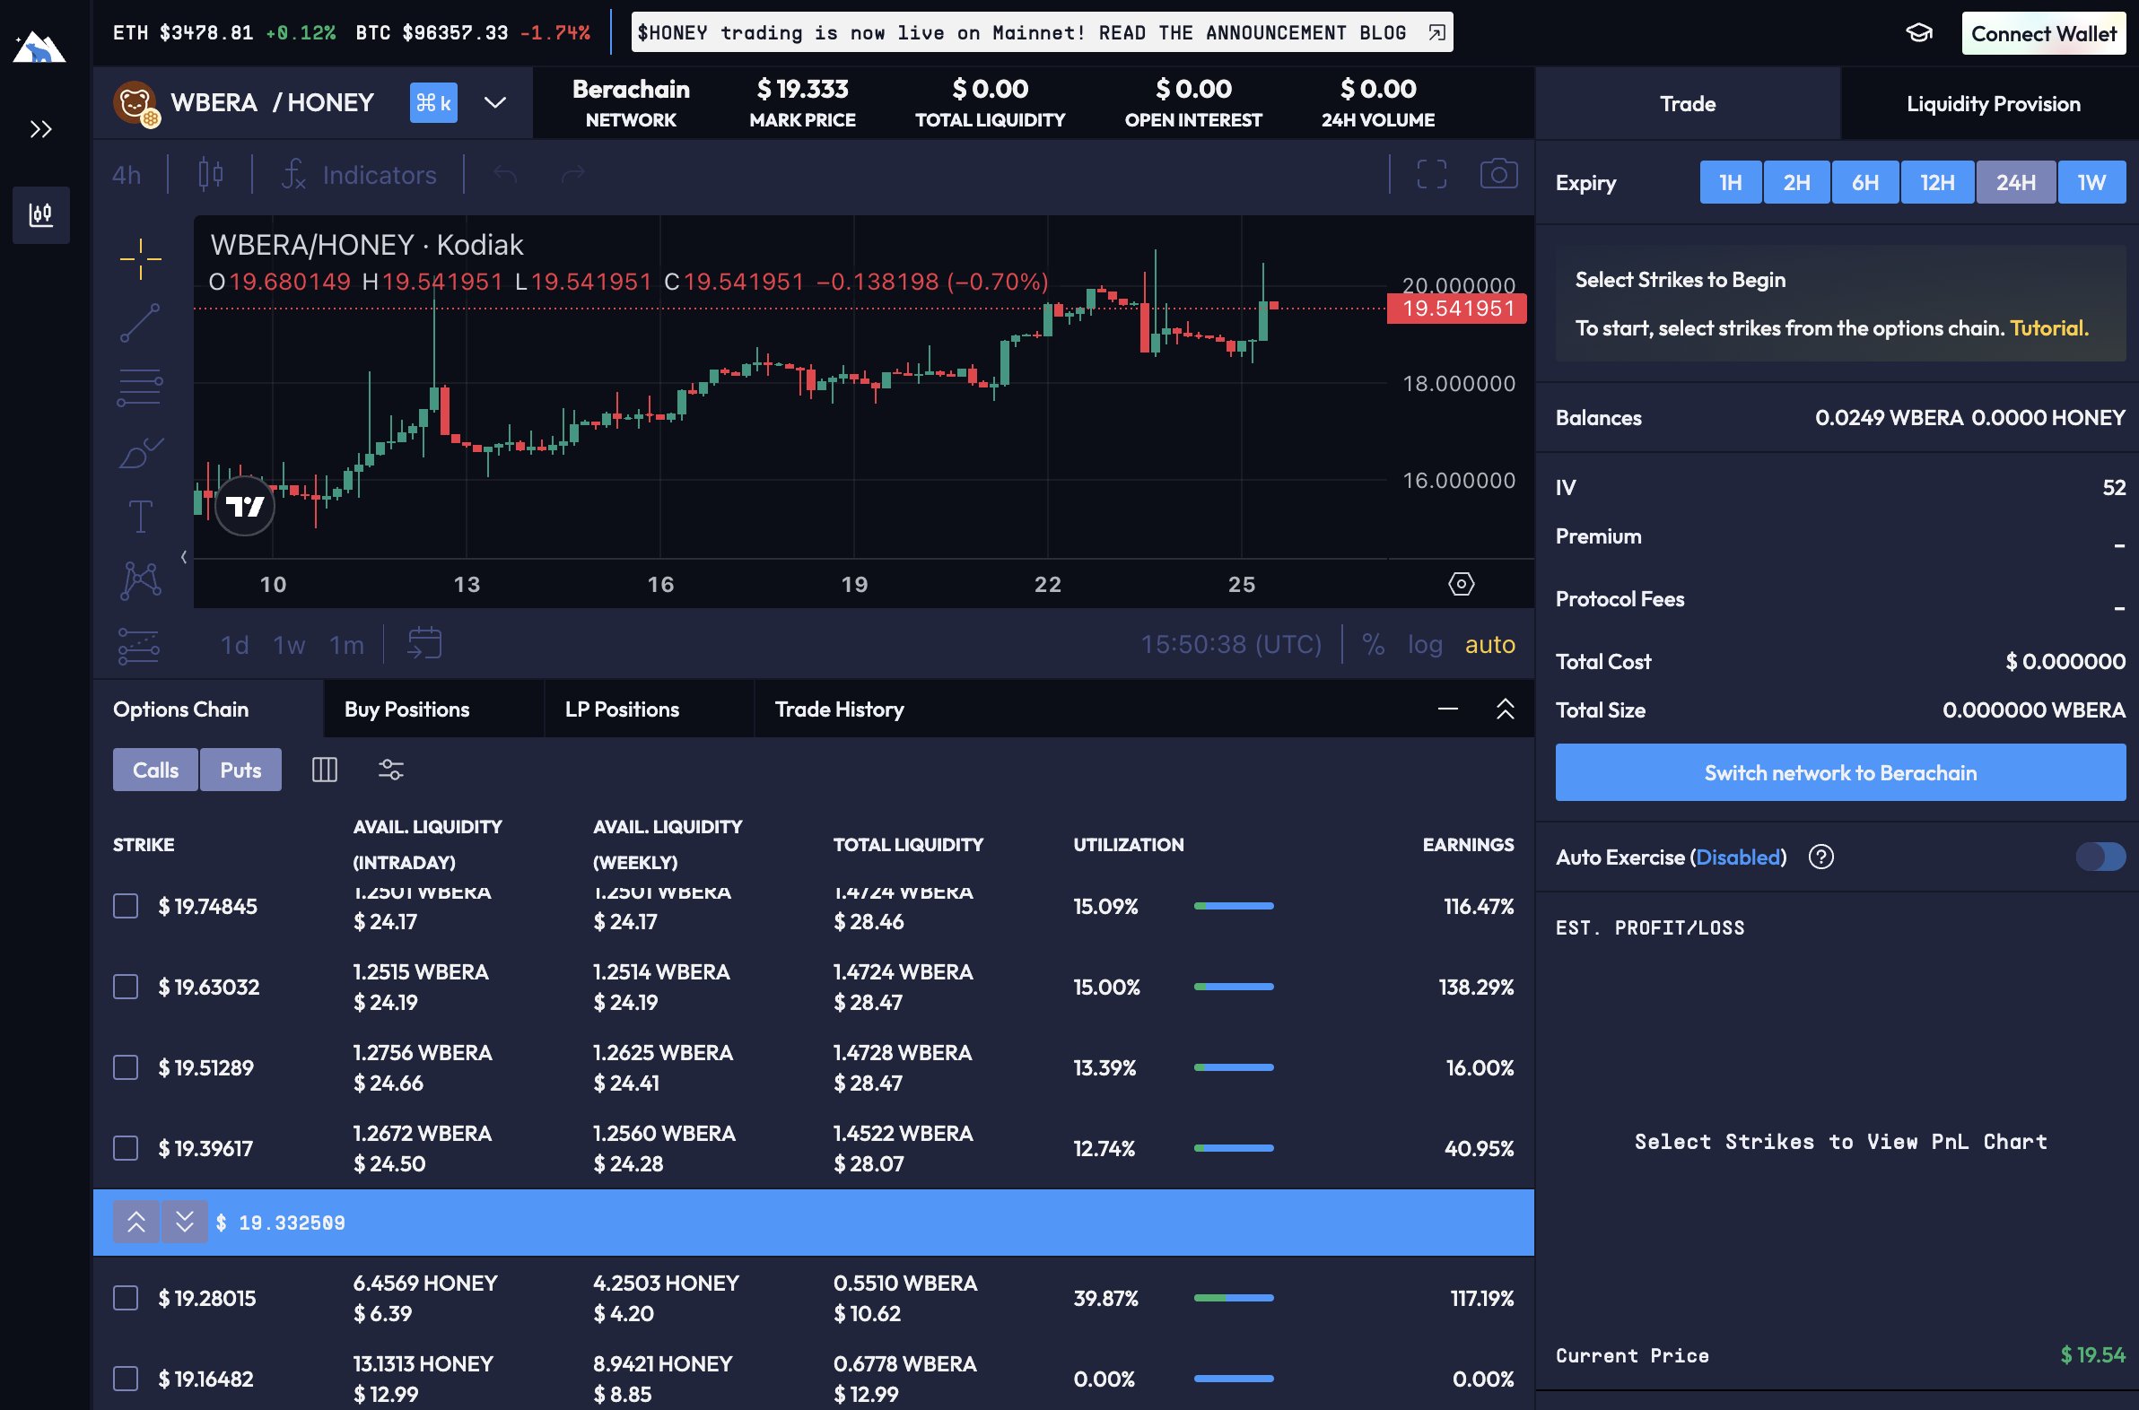
Task: Select the pattern drawing tool
Action: (x=140, y=580)
